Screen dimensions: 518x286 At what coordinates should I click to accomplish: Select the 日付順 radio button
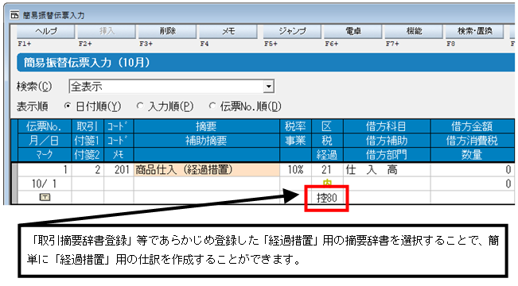point(68,106)
